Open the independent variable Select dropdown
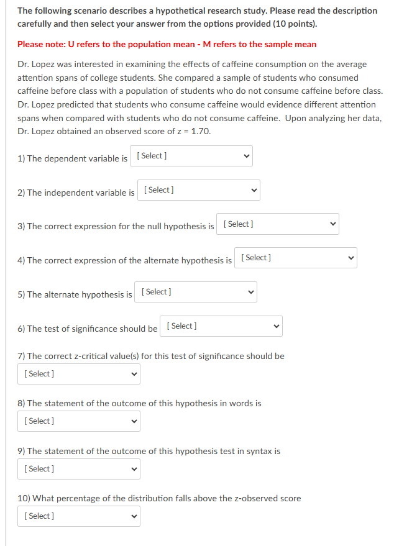The image size is (394, 546). (198, 189)
